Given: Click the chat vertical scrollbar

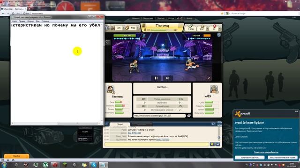Looking at the screenshot, I should 219,134.
